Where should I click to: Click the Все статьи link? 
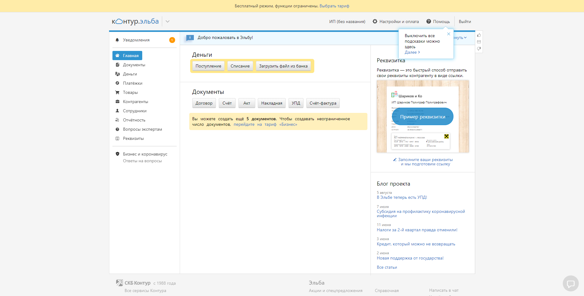tap(387, 267)
